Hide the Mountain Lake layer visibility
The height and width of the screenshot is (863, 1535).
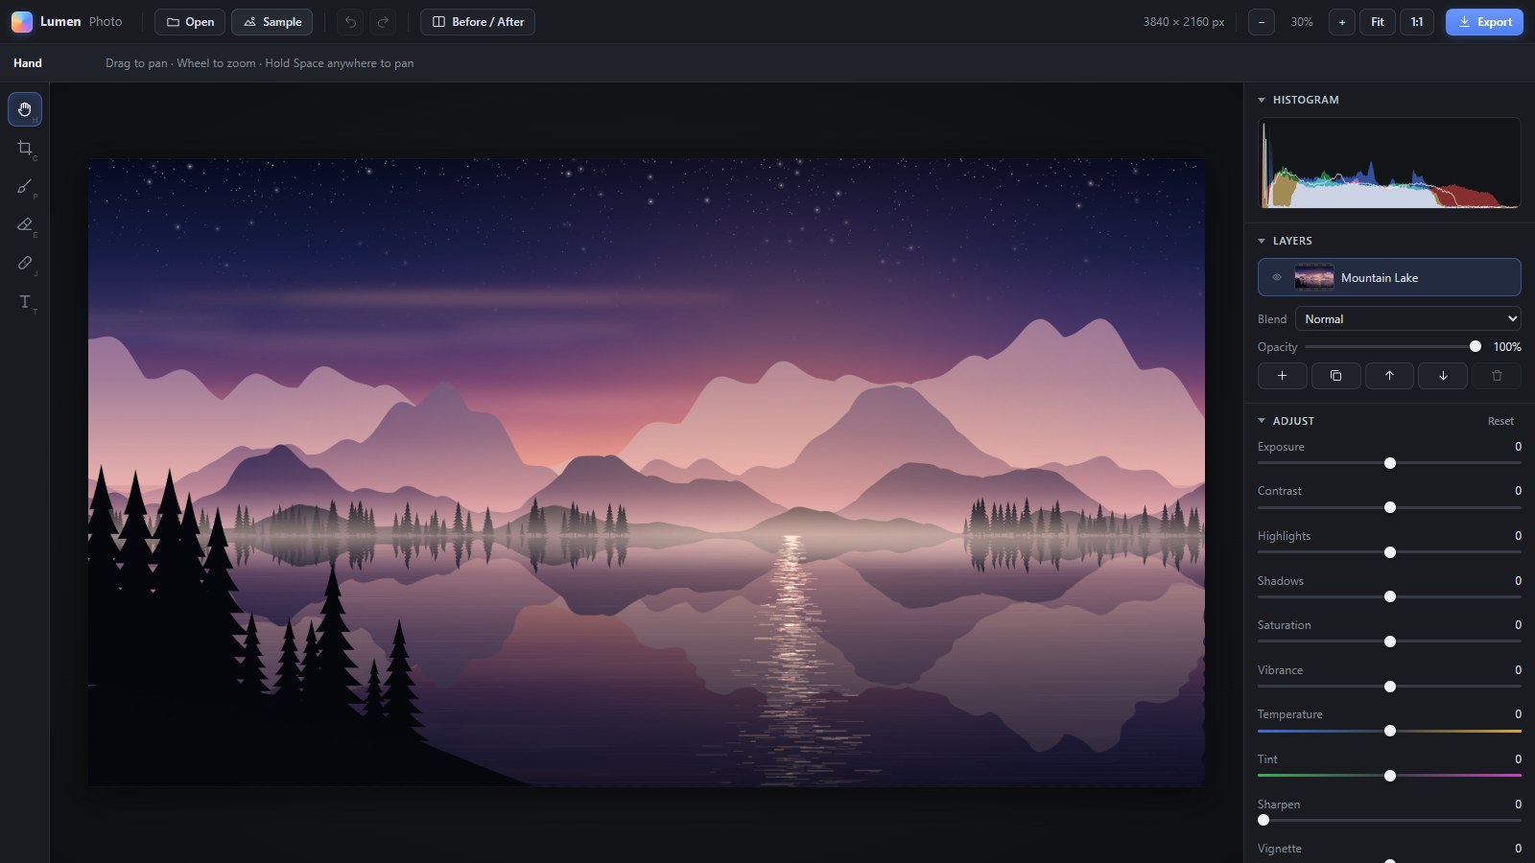coord(1277,278)
